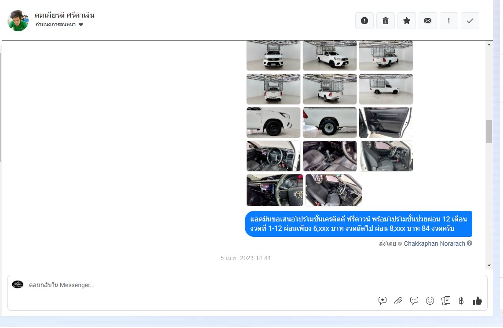Open driver seat from open door photo

pos(386,156)
